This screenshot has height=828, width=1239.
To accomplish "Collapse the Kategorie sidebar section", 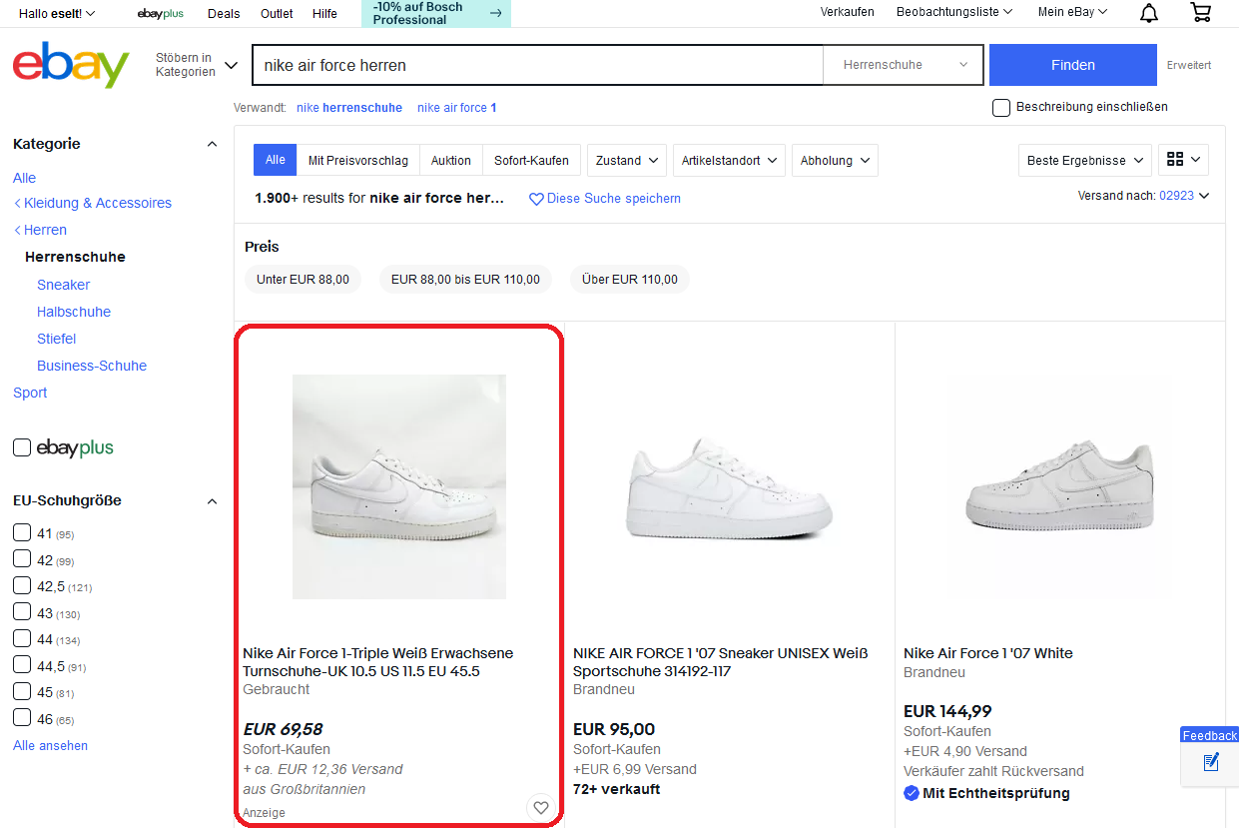I will click(x=212, y=144).
